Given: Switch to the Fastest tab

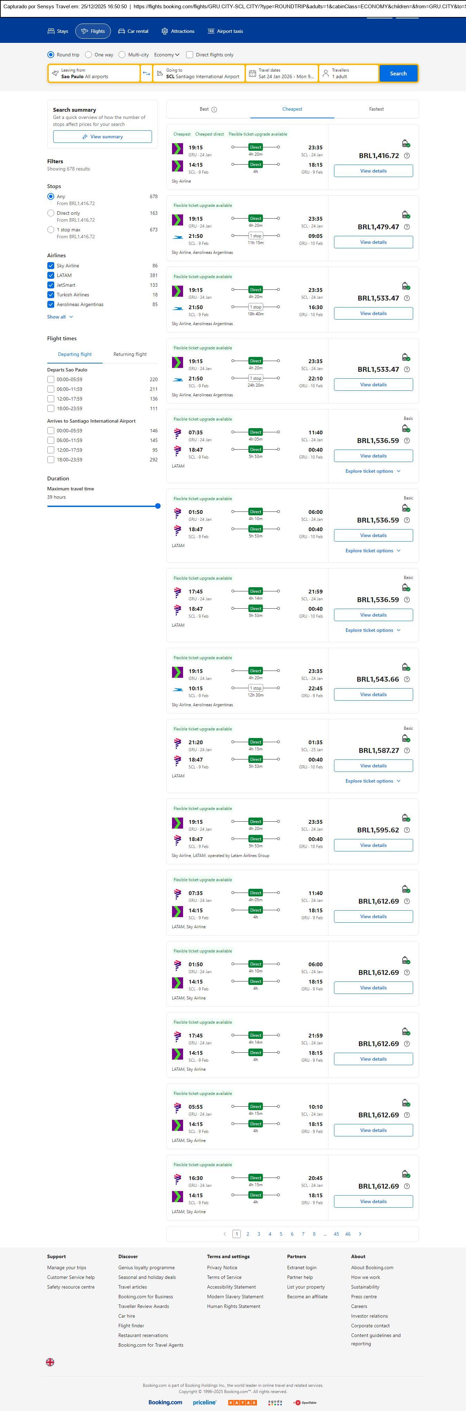Looking at the screenshot, I should coord(376,109).
